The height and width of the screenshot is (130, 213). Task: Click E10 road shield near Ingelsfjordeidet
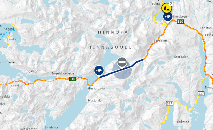tap(72, 79)
